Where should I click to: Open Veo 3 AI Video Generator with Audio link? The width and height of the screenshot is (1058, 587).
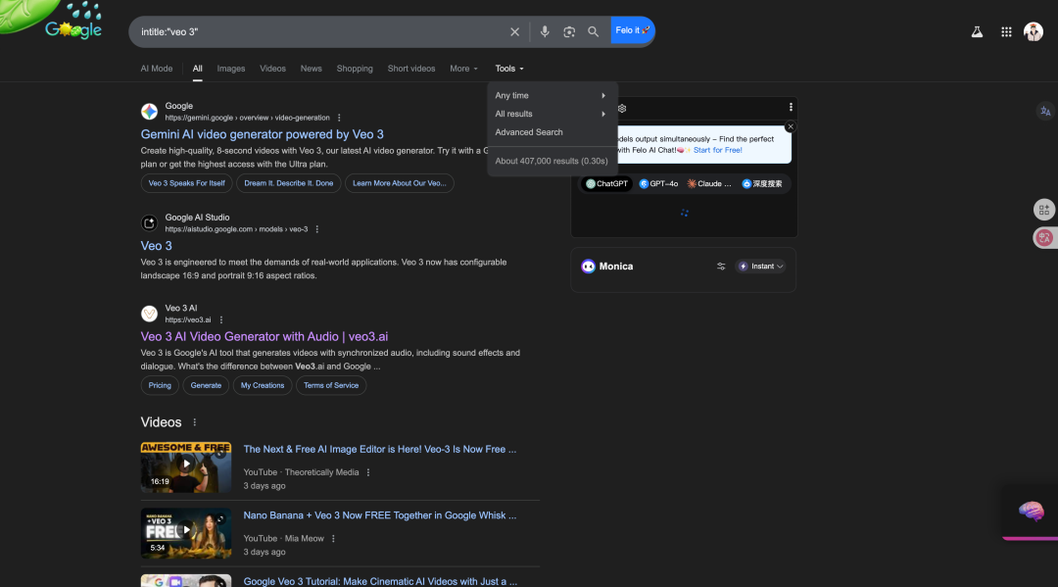coord(264,337)
